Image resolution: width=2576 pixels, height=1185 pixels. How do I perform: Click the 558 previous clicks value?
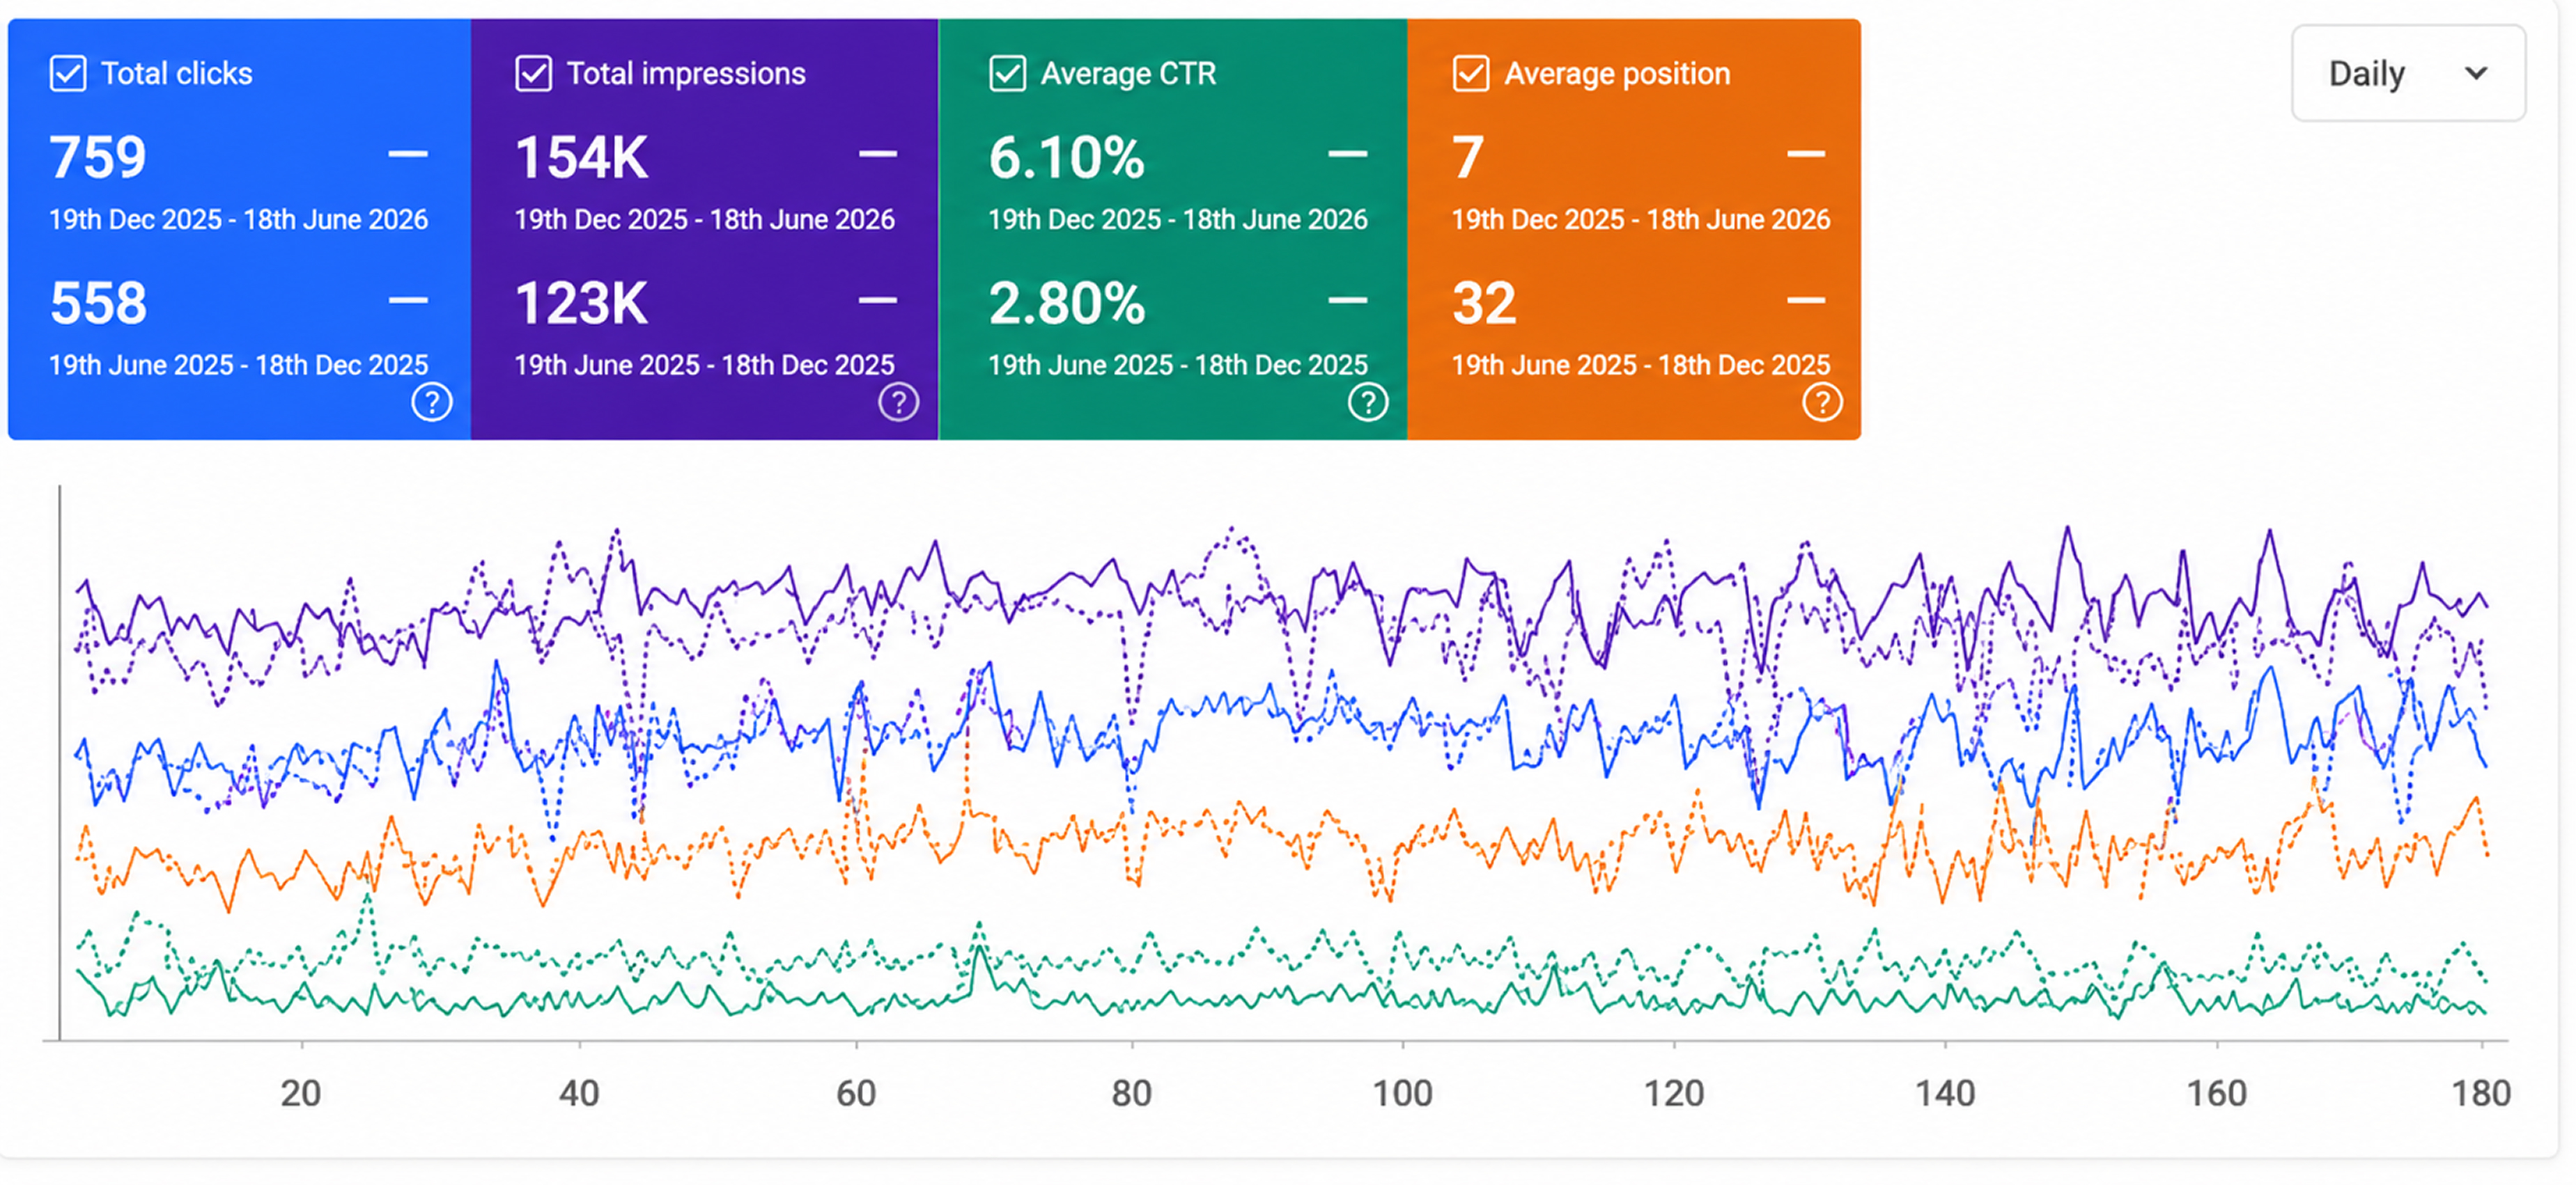(98, 303)
